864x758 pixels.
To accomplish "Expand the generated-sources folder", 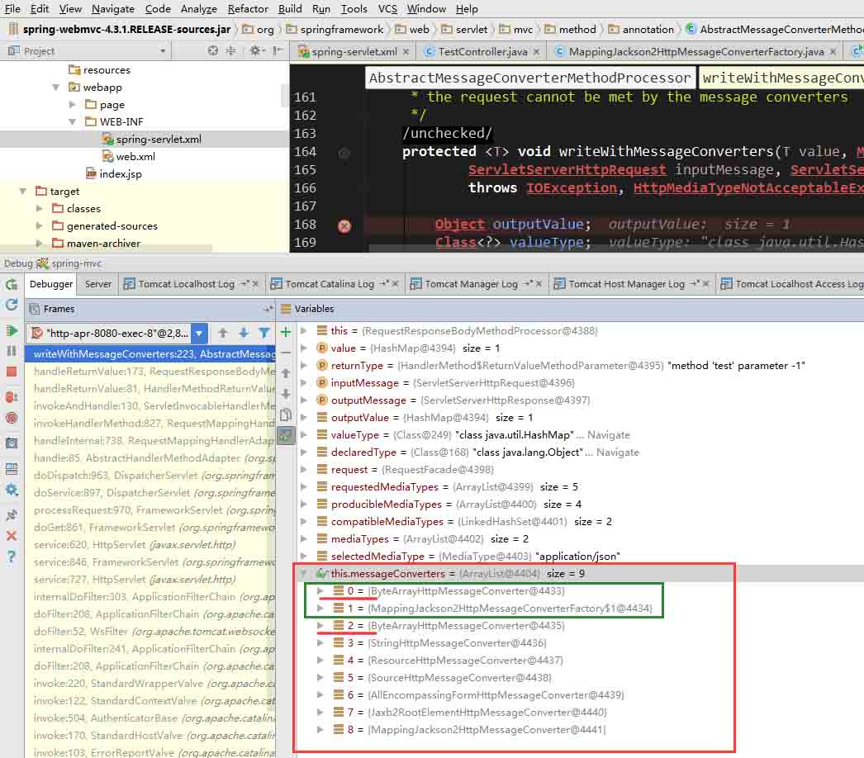I will pos(39,226).
